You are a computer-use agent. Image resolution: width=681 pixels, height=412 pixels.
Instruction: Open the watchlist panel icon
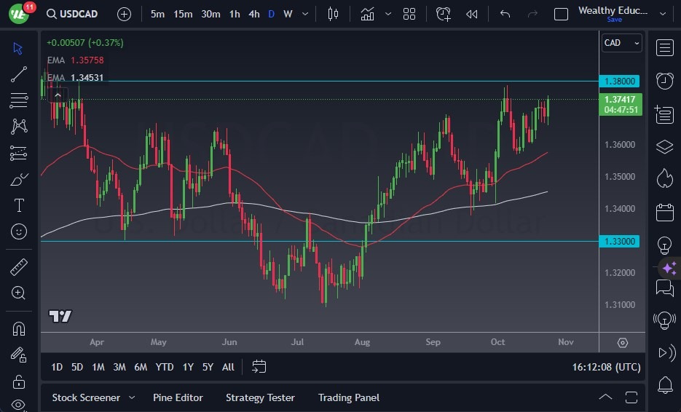[664, 48]
